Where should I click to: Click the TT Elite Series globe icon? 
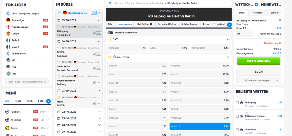(x=8, y=53)
